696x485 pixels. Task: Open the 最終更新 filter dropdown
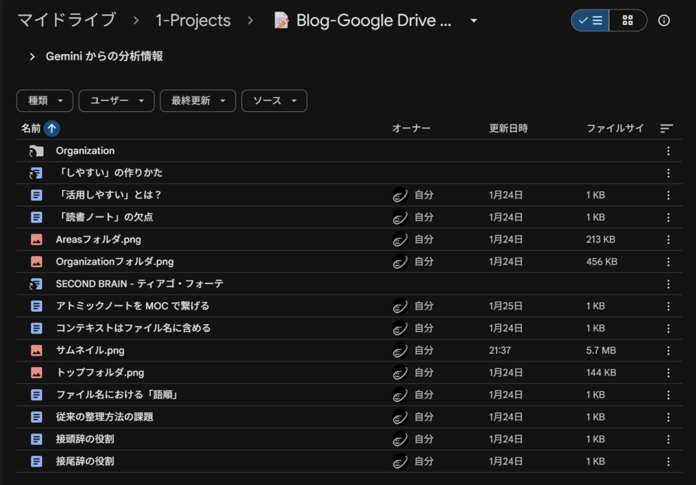[198, 101]
